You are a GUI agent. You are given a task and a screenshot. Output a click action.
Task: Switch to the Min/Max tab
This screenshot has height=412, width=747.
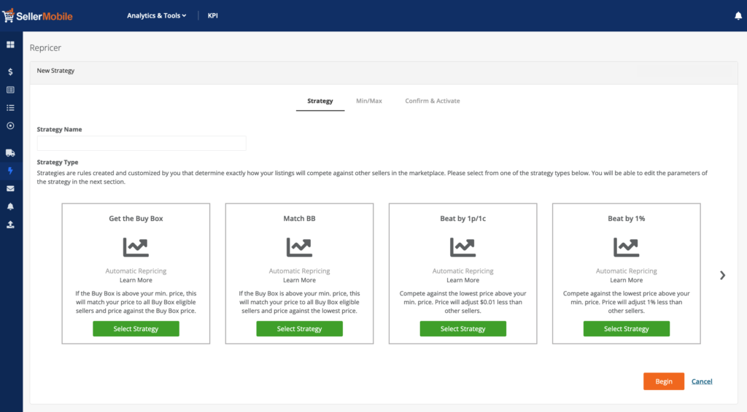[x=368, y=101]
